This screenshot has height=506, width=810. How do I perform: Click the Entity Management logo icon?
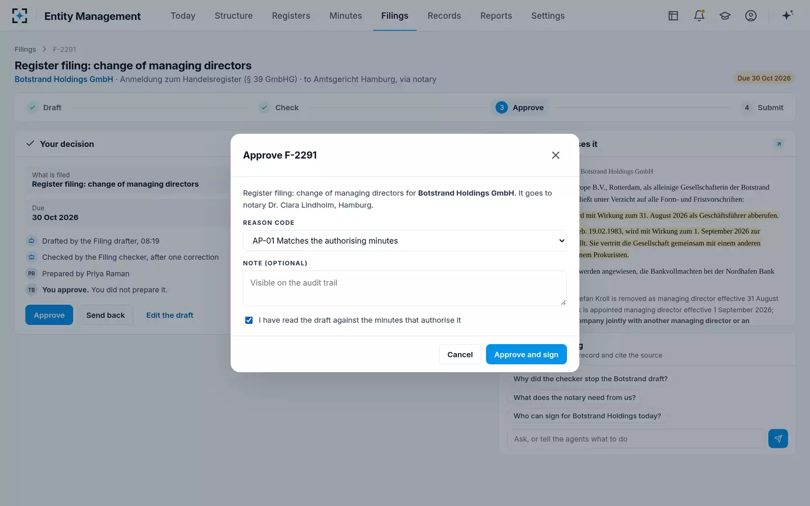click(20, 16)
